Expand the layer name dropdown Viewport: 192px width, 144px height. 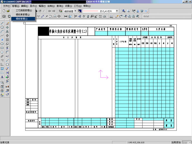[x=75, y=11]
